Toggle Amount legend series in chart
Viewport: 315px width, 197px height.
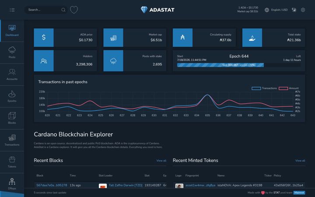(289, 88)
